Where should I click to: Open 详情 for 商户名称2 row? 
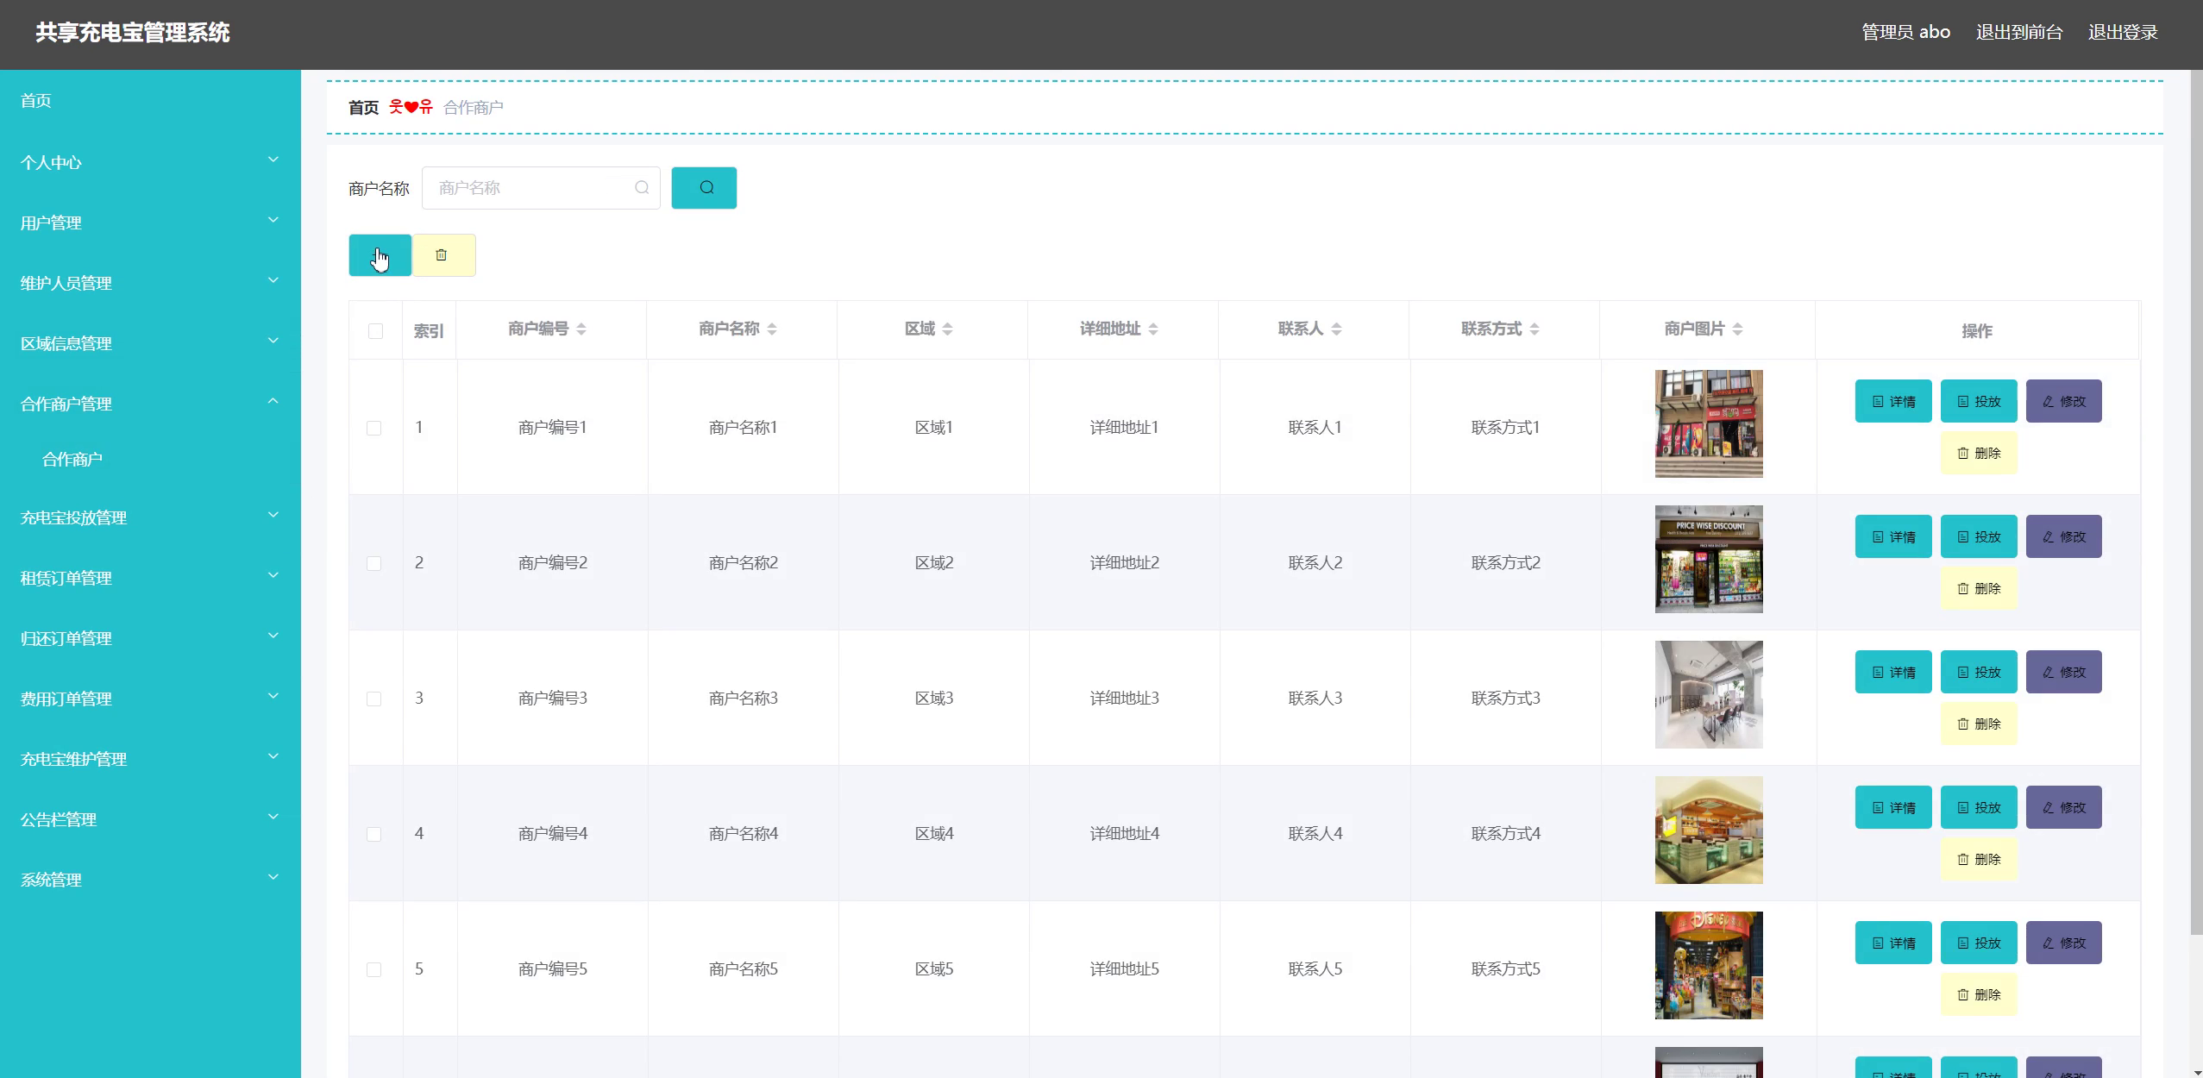click(1893, 536)
